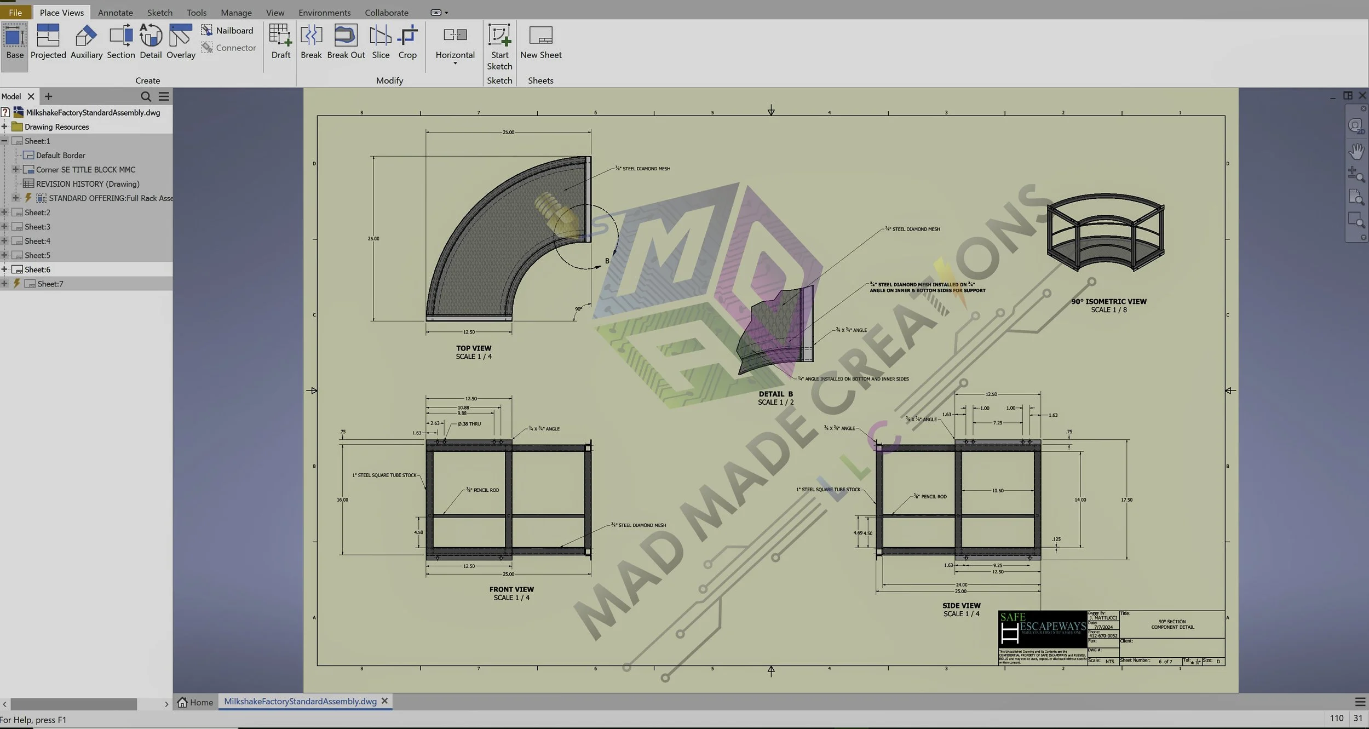The width and height of the screenshot is (1369, 729).
Task: Expand the Sheet:7 node
Action: coord(4,284)
